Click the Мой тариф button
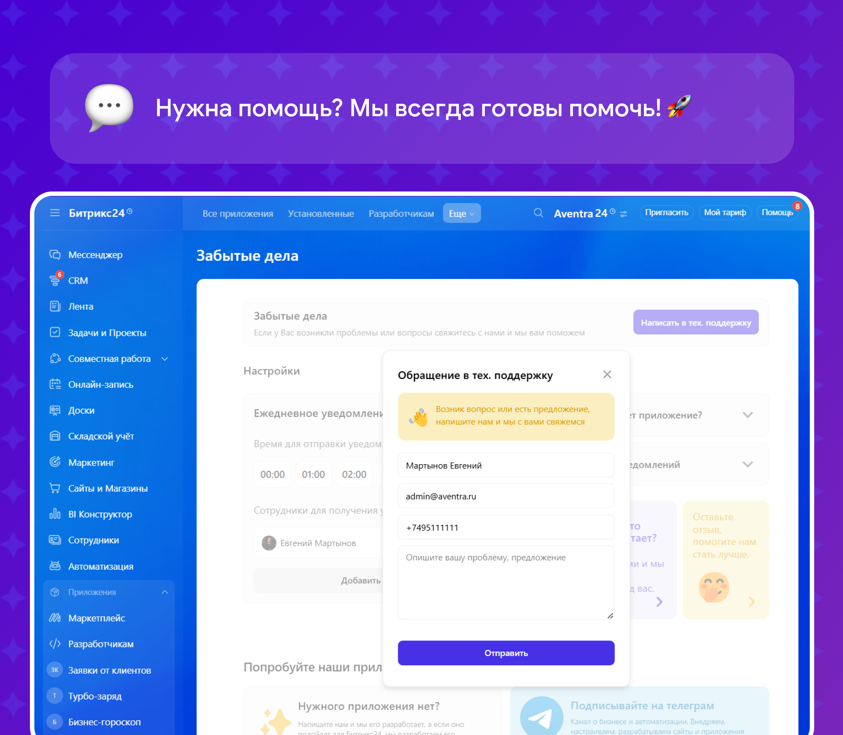Image resolution: width=843 pixels, height=735 pixels. click(x=724, y=213)
